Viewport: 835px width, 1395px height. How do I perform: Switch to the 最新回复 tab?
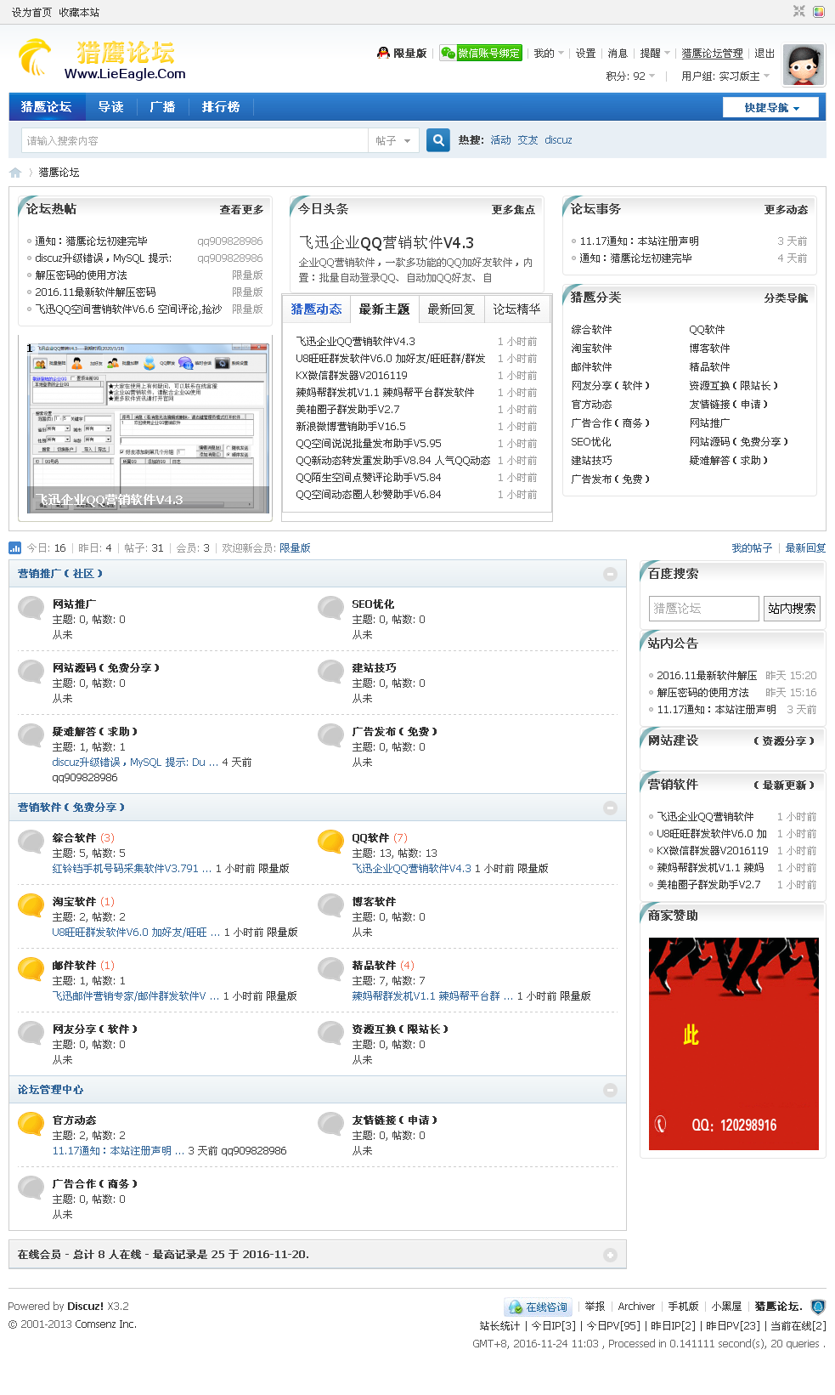[451, 309]
